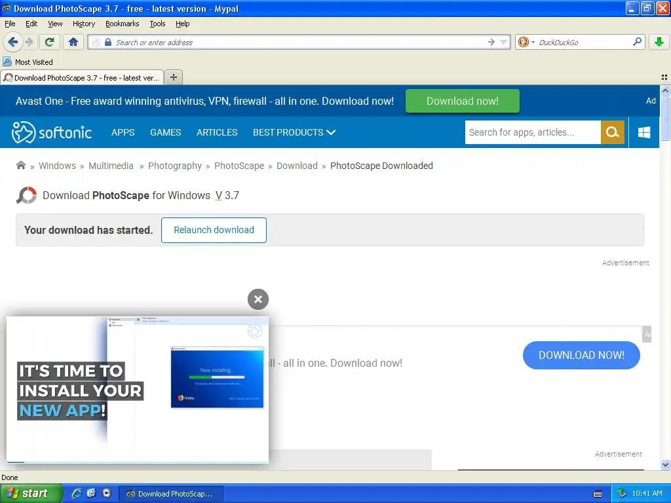The width and height of the screenshot is (671, 503).
Task: Click the magnifier in the DuckDuckGo box
Action: [x=637, y=41]
